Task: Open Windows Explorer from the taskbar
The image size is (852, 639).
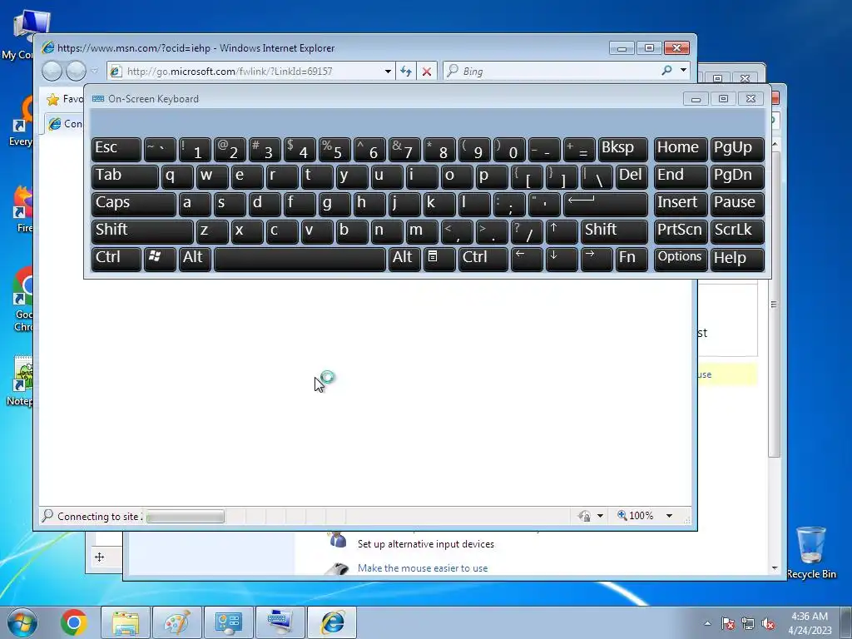Action: tap(126, 622)
